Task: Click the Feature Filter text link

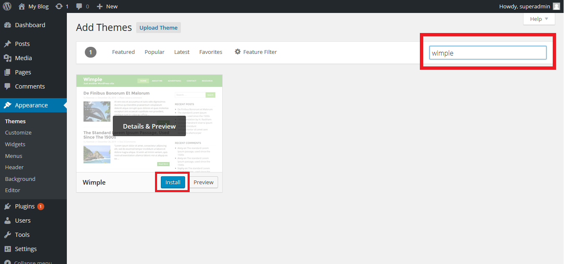Action: tap(260, 52)
